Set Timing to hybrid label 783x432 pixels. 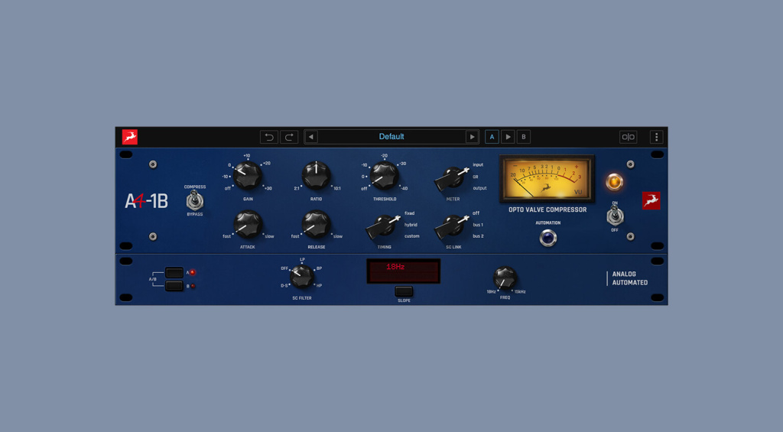pos(411,225)
